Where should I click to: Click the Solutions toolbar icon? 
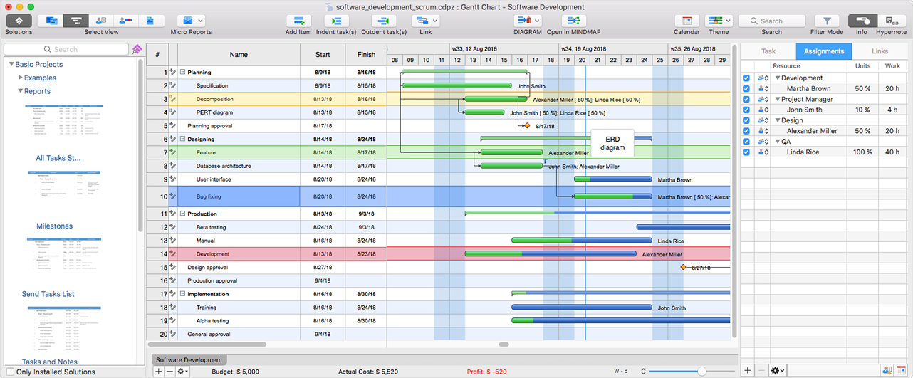(19, 21)
